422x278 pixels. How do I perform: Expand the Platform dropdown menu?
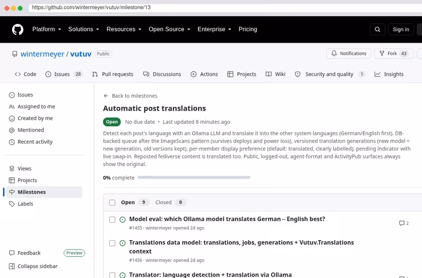click(x=47, y=29)
